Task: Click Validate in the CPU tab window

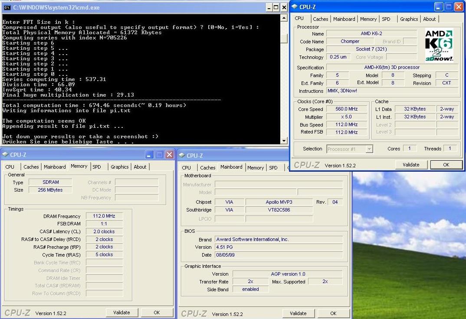Action: (x=411, y=165)
